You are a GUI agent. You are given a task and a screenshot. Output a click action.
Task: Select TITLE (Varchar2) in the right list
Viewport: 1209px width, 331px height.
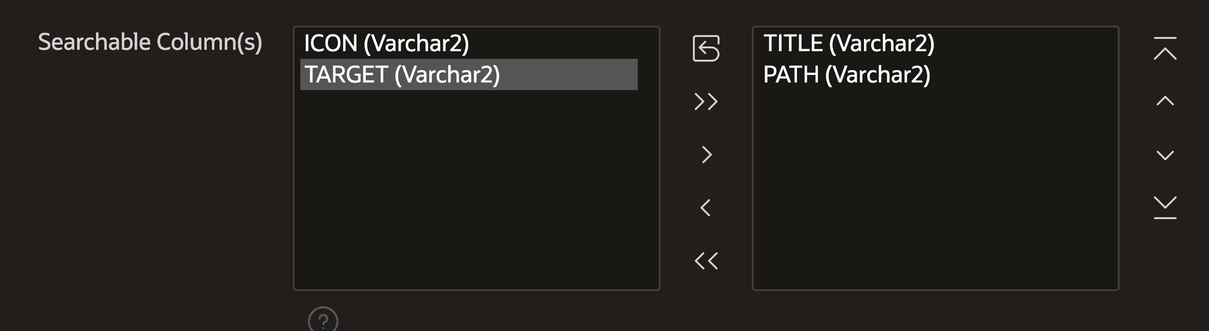coord(849,43)
